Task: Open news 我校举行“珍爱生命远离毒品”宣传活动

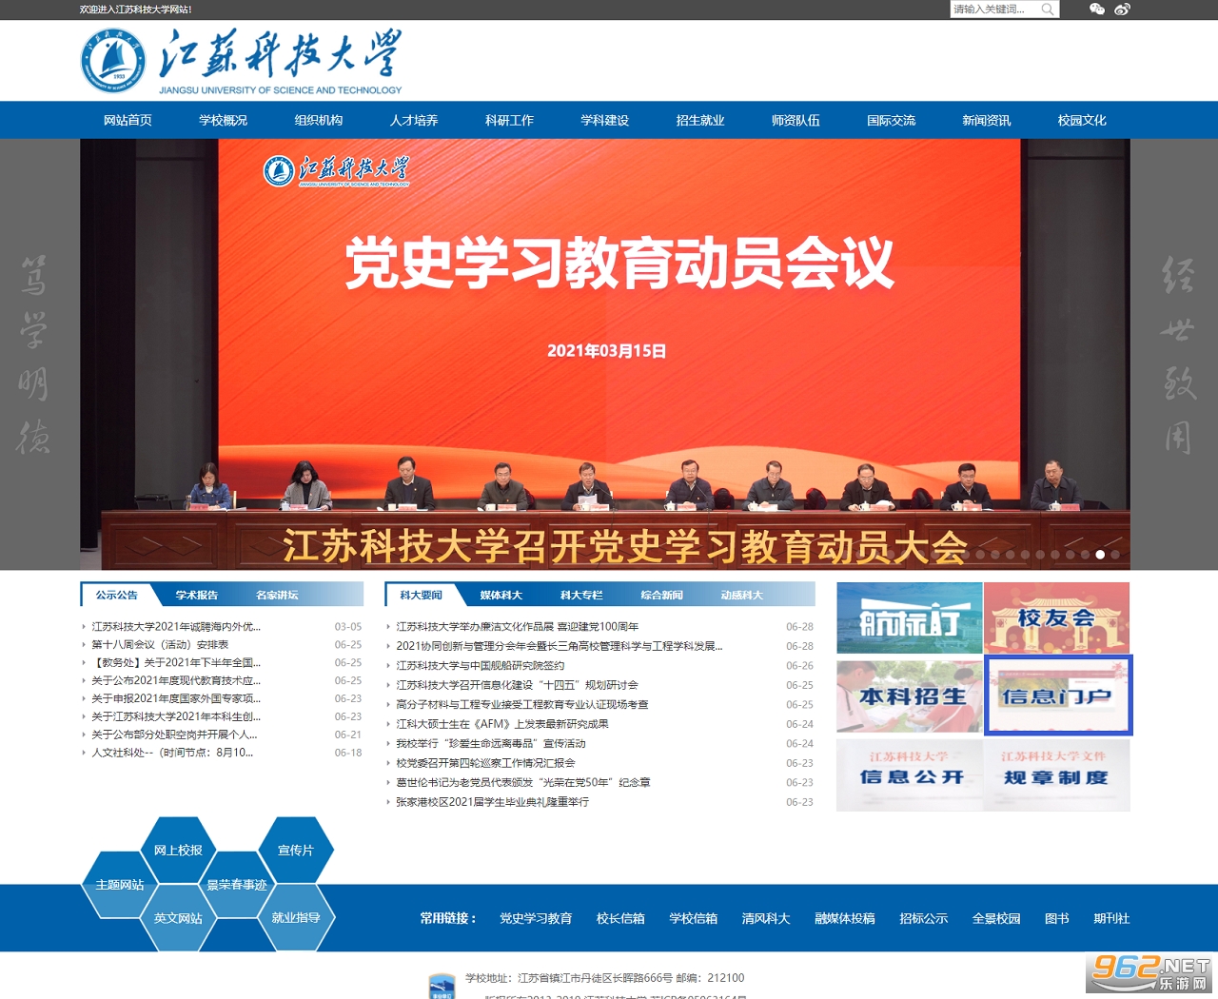Action: point(491,744)
